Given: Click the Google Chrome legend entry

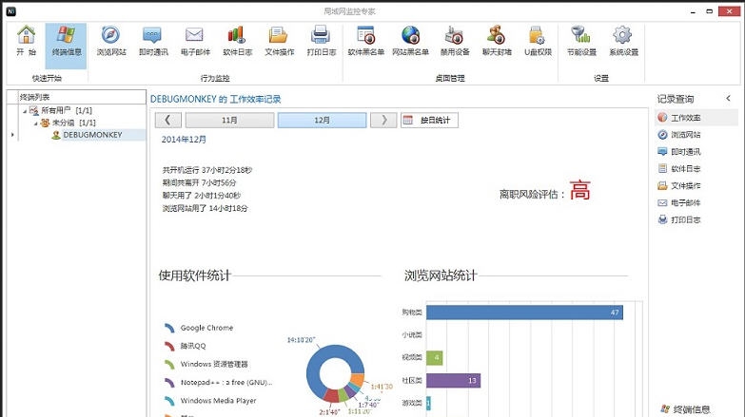Looking at the screenshot, I should click(x=199, y=328).
